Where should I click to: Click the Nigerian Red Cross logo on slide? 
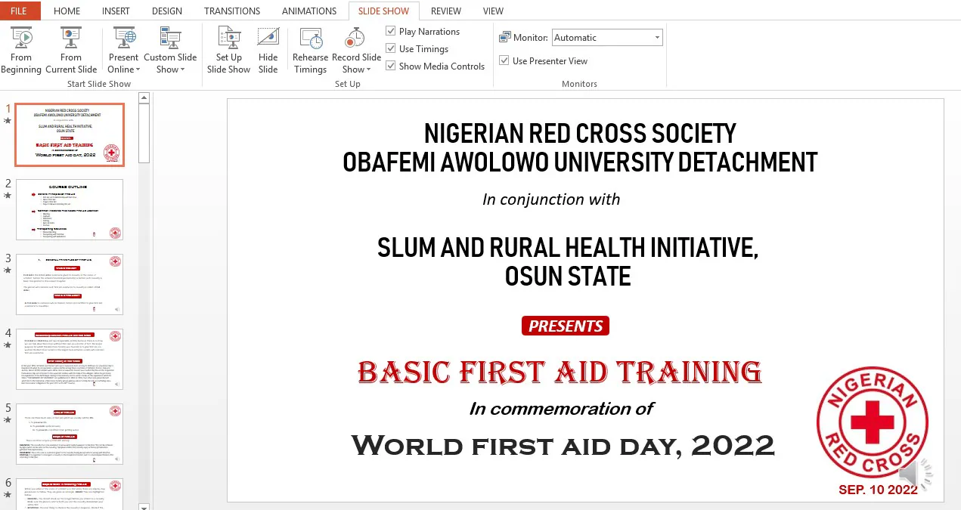pyautogui.click(x=873, y=424)
